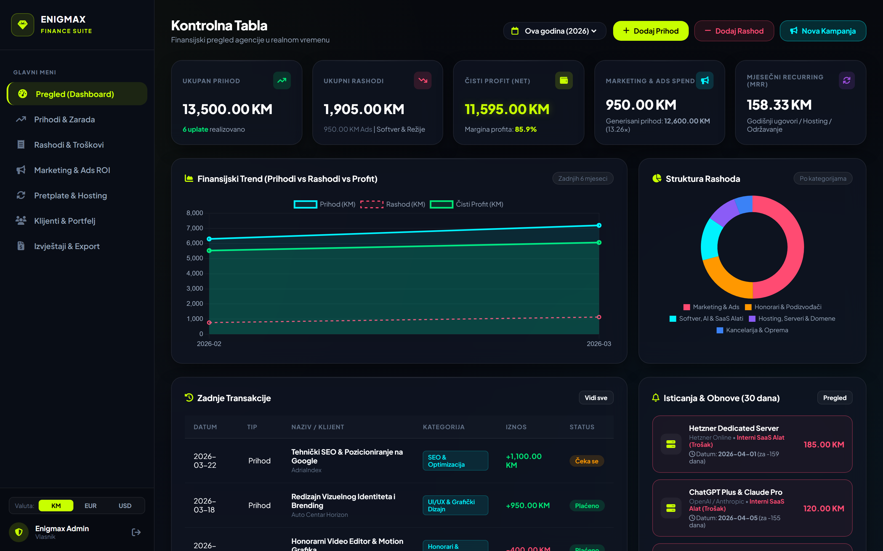Click the calendar icon in the year selector
883x551 pixels.
click(515, 31)
